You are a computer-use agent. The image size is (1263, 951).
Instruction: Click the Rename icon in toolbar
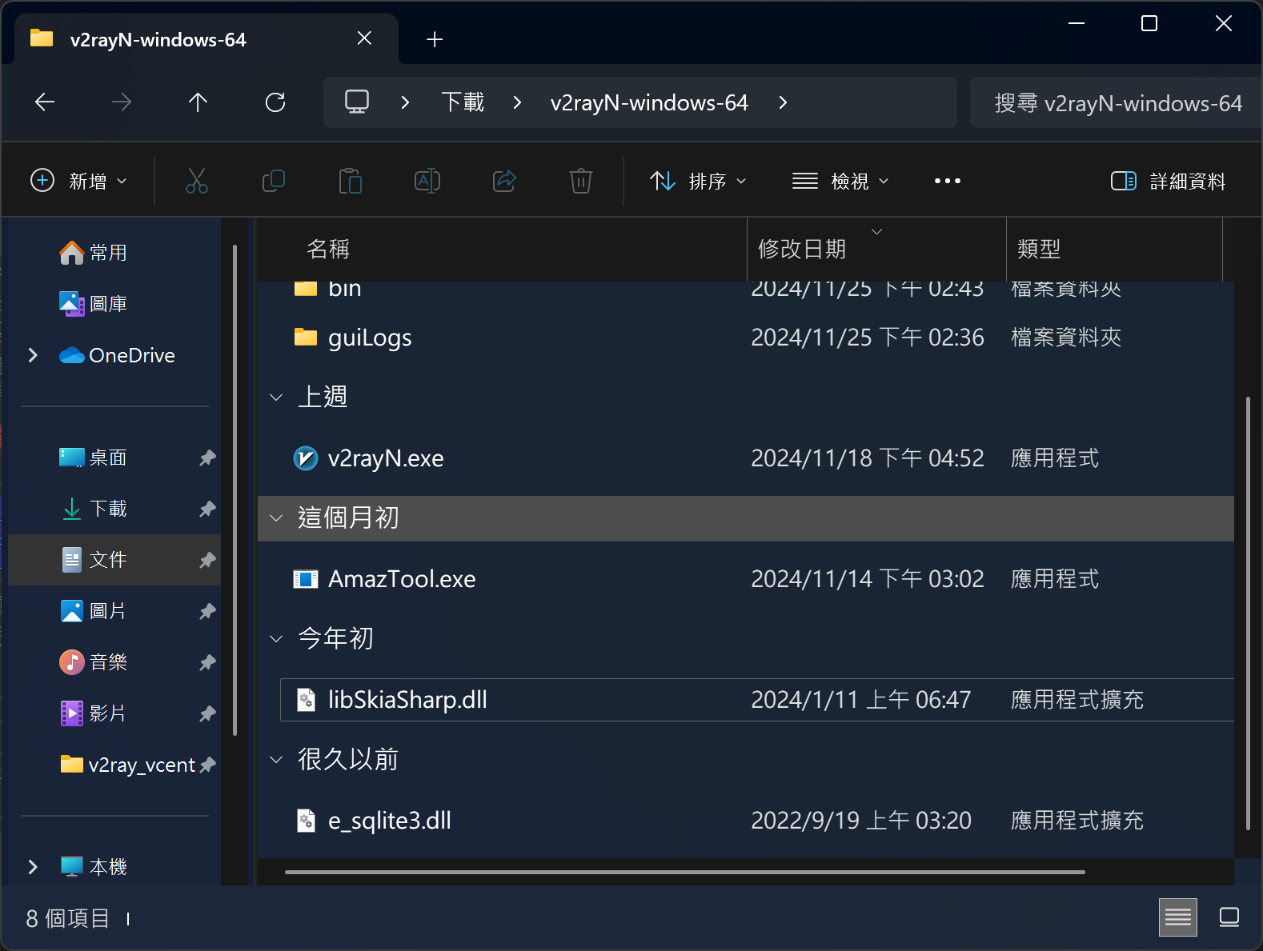click(427, 181)
